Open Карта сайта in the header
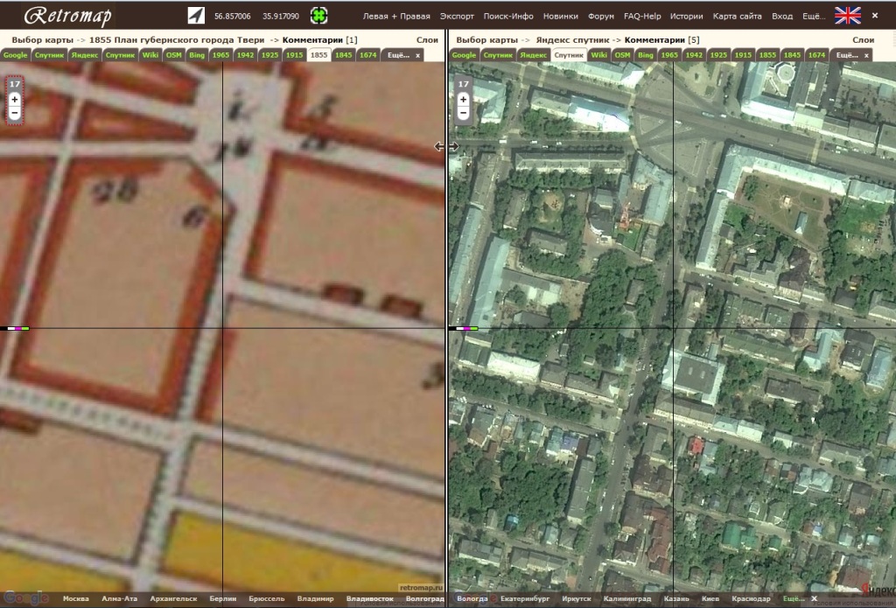This screenshot has height=608, width=896. click(x=737, y=16)
